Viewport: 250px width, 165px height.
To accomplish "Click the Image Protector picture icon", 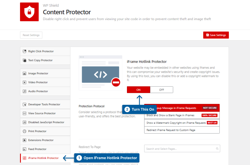I will (x=24, y=74).
